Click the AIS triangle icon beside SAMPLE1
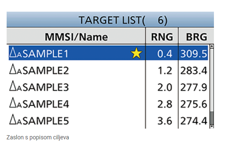This screenshot has width=233, height=155. coord(15,53)
